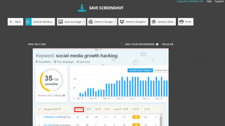The image size is (225, 126).
Task: Click the printer icon
Action: pyautogui.click(x=181, y=22)
